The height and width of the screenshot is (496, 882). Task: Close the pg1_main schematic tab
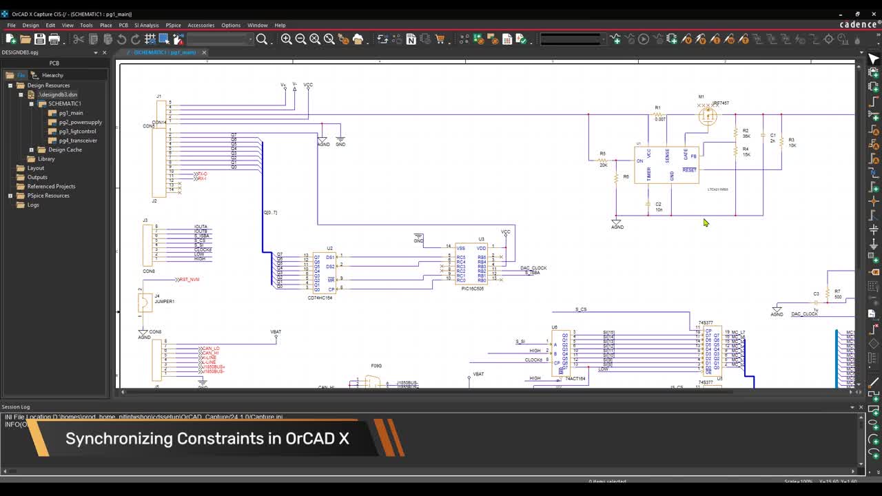(x=204, y=52)
